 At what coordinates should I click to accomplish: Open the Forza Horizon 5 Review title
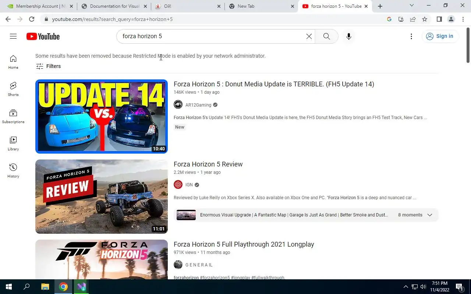tap(208, 164)
